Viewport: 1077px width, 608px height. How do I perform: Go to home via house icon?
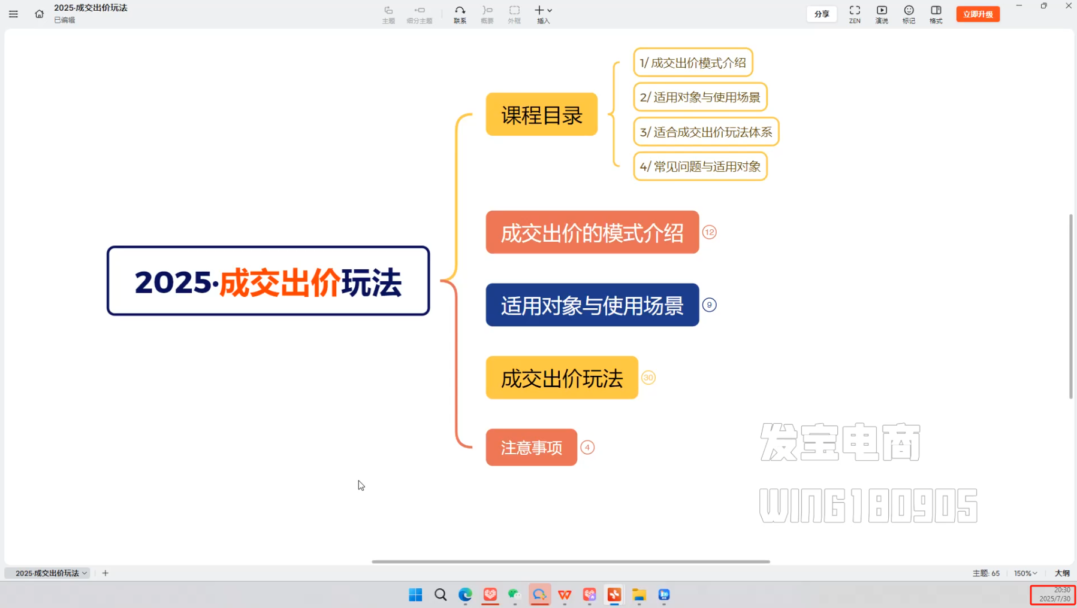point(39,14)
